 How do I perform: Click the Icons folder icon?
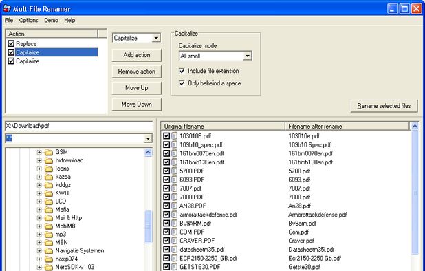(49, 169)
